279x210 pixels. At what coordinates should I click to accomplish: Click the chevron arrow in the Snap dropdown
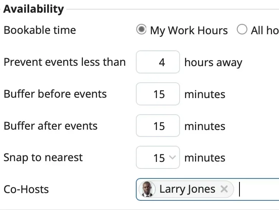pyautogui.click(x=172, y=157)
